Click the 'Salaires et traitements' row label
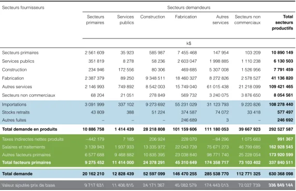 pos(24,147)
